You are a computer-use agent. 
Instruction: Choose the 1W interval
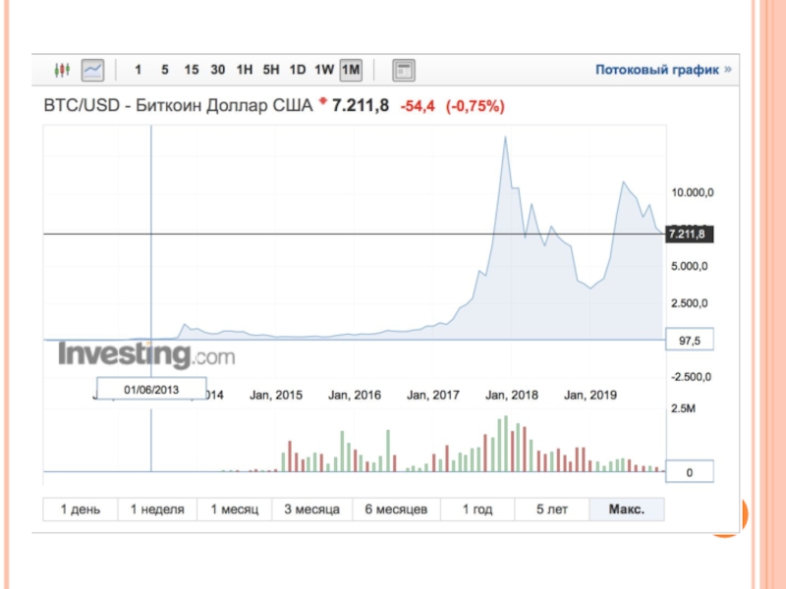[x=324, y=70]
